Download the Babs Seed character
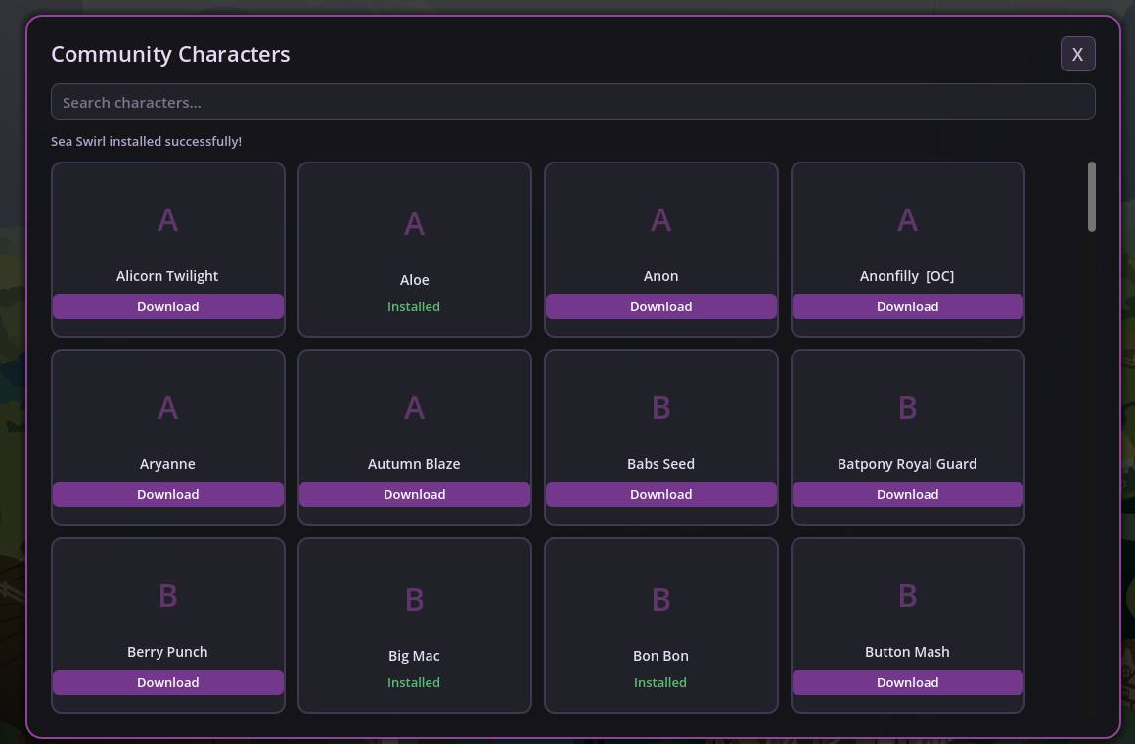 (x=660, y=494)
